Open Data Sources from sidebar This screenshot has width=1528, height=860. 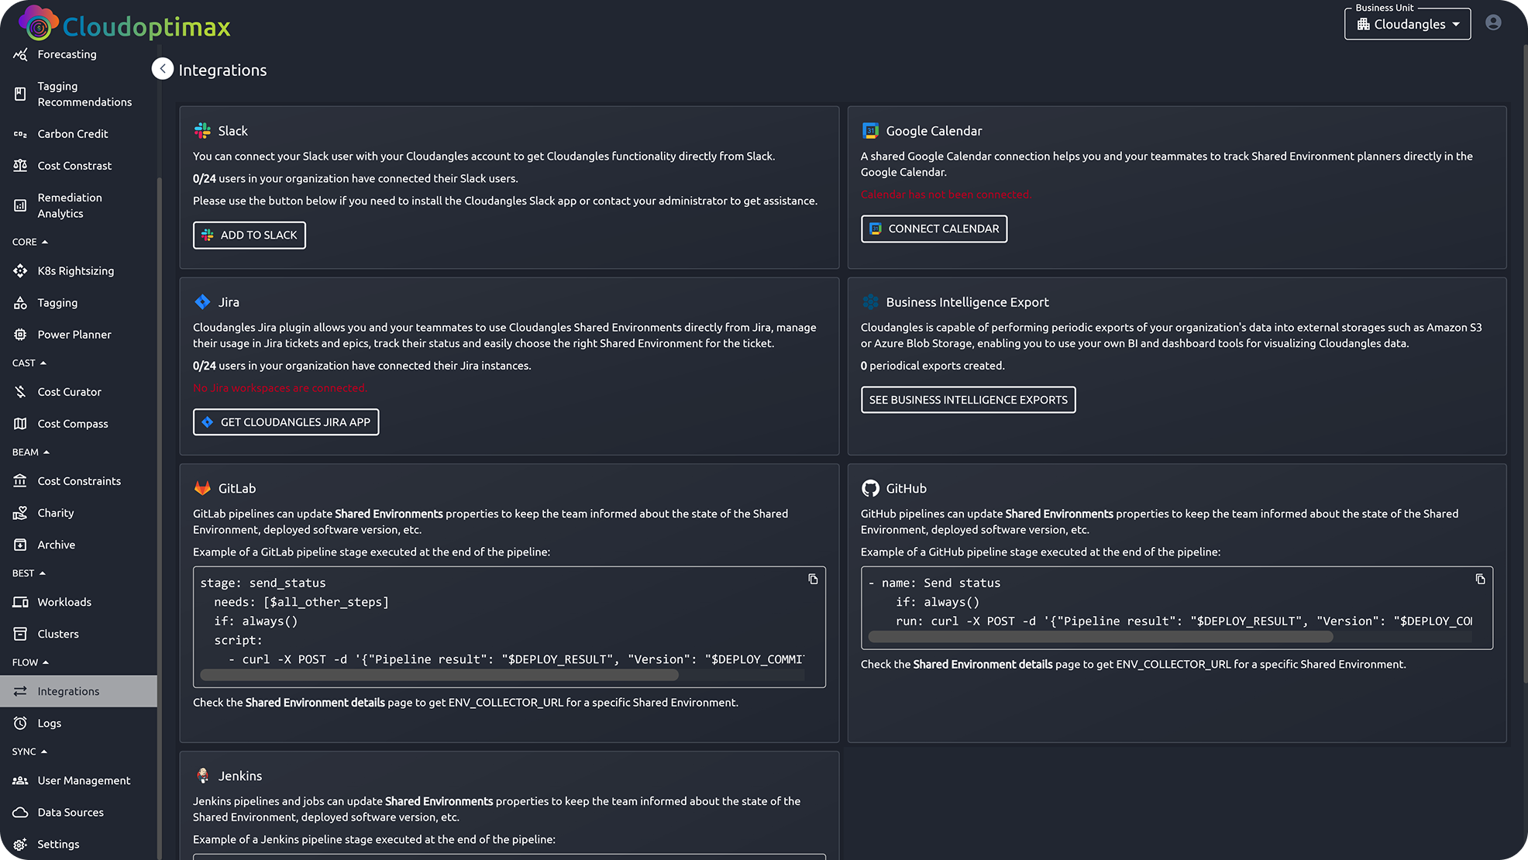coord(78,812)
